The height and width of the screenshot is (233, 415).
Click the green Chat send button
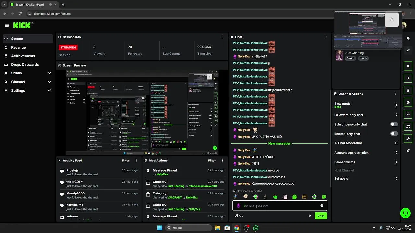321,216
